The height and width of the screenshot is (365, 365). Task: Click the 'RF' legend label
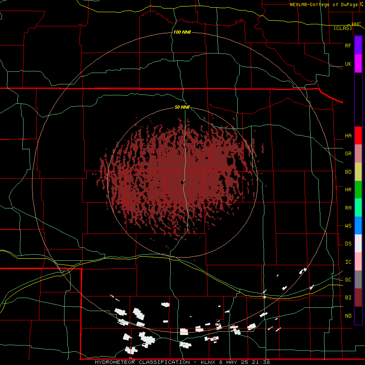tap(348, 45)
